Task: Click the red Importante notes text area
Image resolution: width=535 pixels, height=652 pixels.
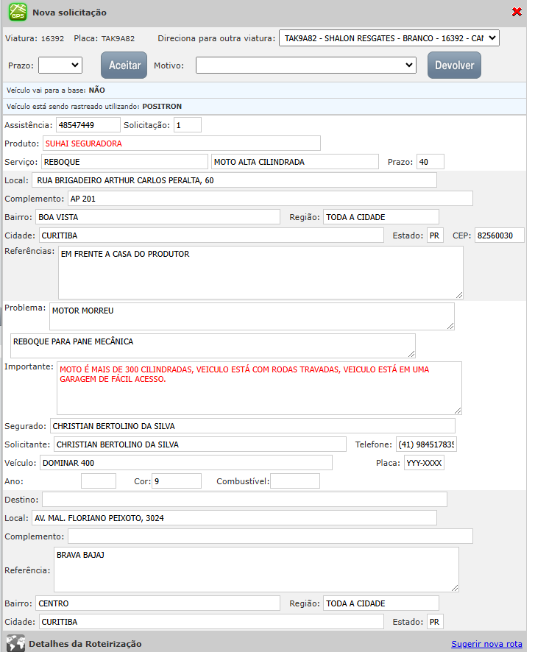Action: point(259,388)
